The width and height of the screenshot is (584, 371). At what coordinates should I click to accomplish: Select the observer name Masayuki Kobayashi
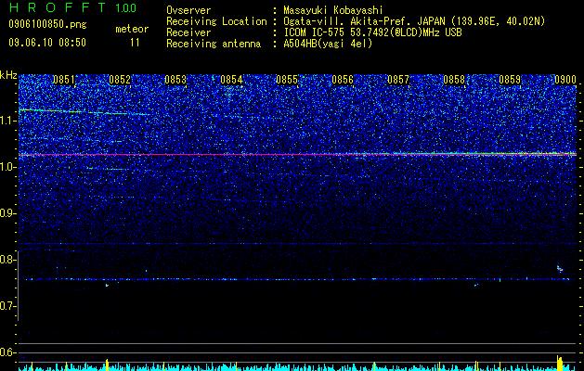tap(333, 11)
